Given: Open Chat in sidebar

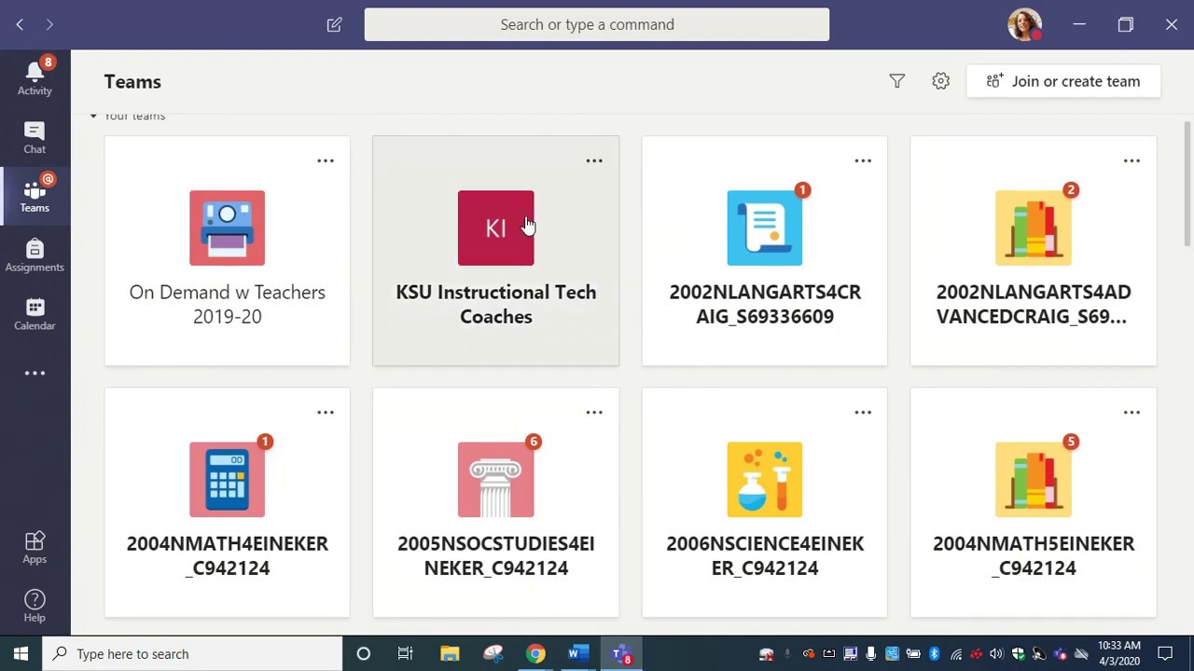Looking at the screenshot, I should pyautogui.click(x=35, y=137).
